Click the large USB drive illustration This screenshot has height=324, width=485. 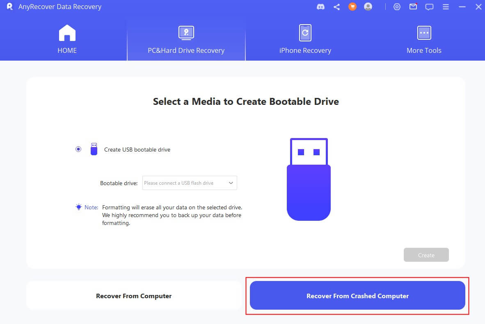pyautogui.click(x=309, y=179)
